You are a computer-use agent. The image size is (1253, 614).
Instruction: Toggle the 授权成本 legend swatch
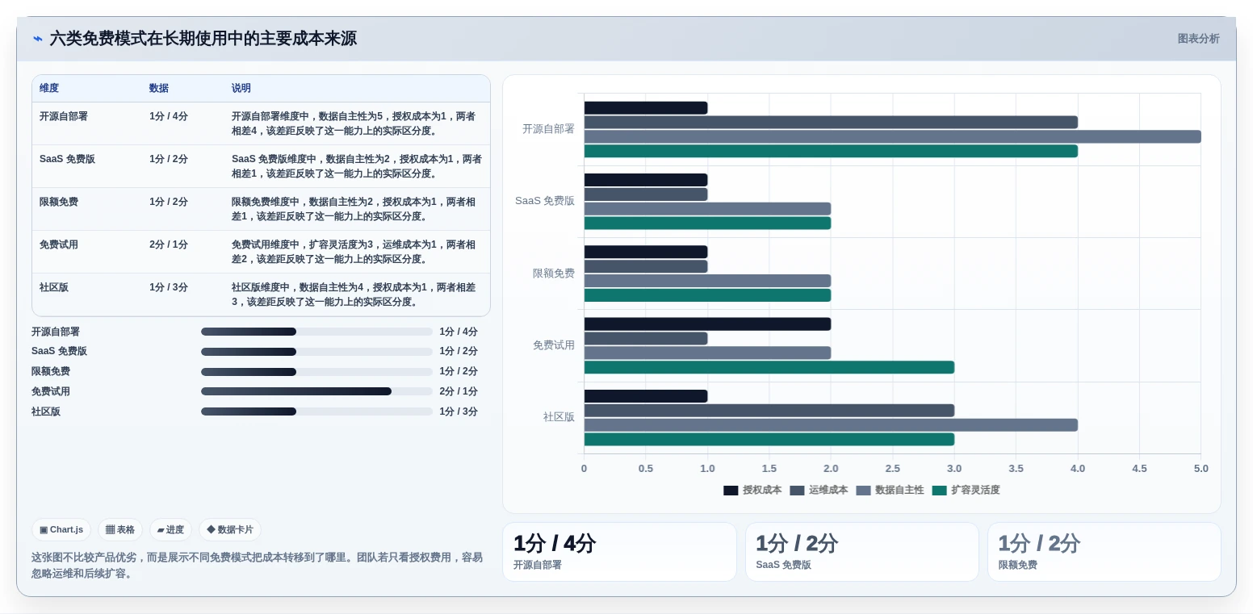click(x=731, y=491)
